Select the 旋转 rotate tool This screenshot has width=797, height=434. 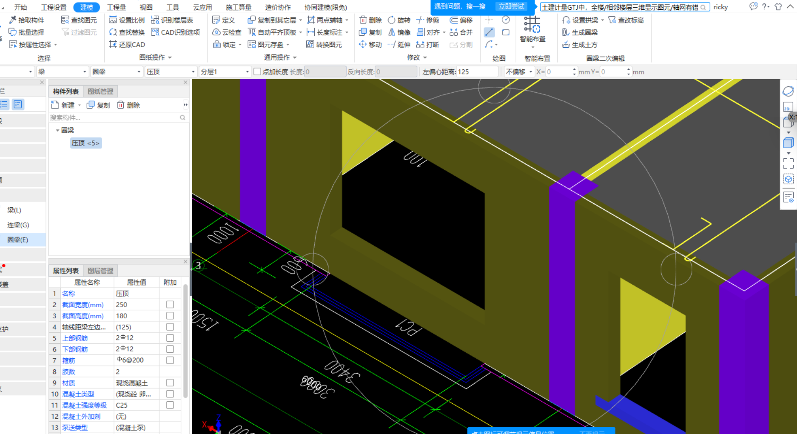(x=399, y=20)
